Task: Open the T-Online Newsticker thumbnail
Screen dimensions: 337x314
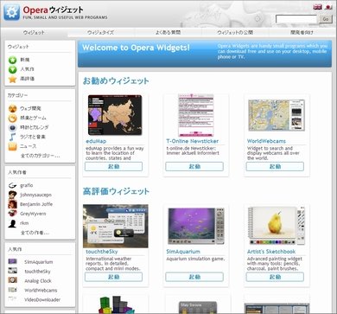Action: pos(196,115)
